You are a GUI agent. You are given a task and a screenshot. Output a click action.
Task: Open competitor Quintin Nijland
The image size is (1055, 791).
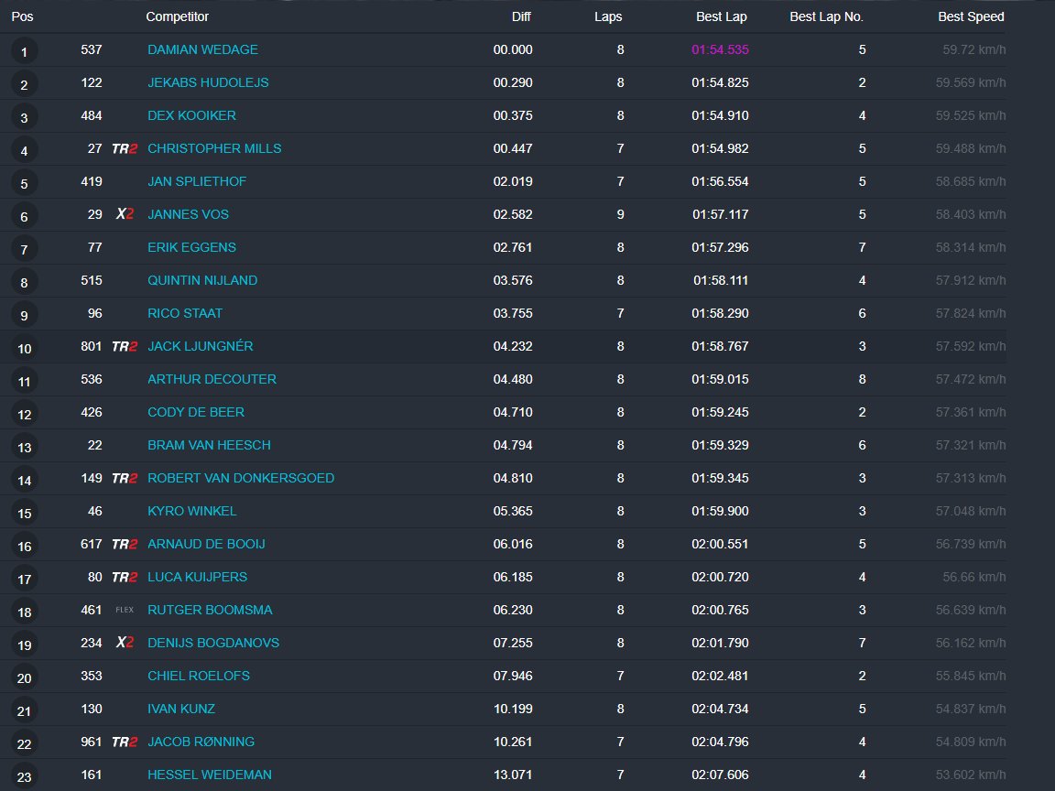point(202,280)
